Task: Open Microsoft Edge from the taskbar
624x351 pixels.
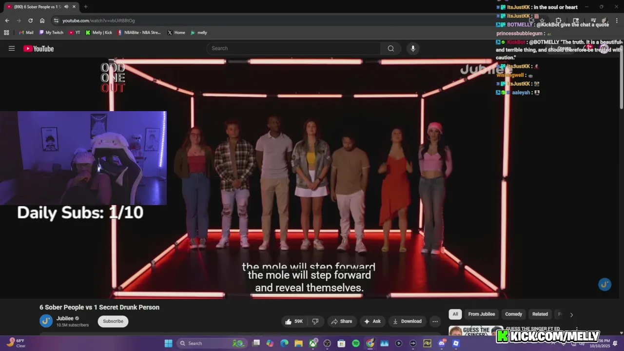Action: pos(284,343)
